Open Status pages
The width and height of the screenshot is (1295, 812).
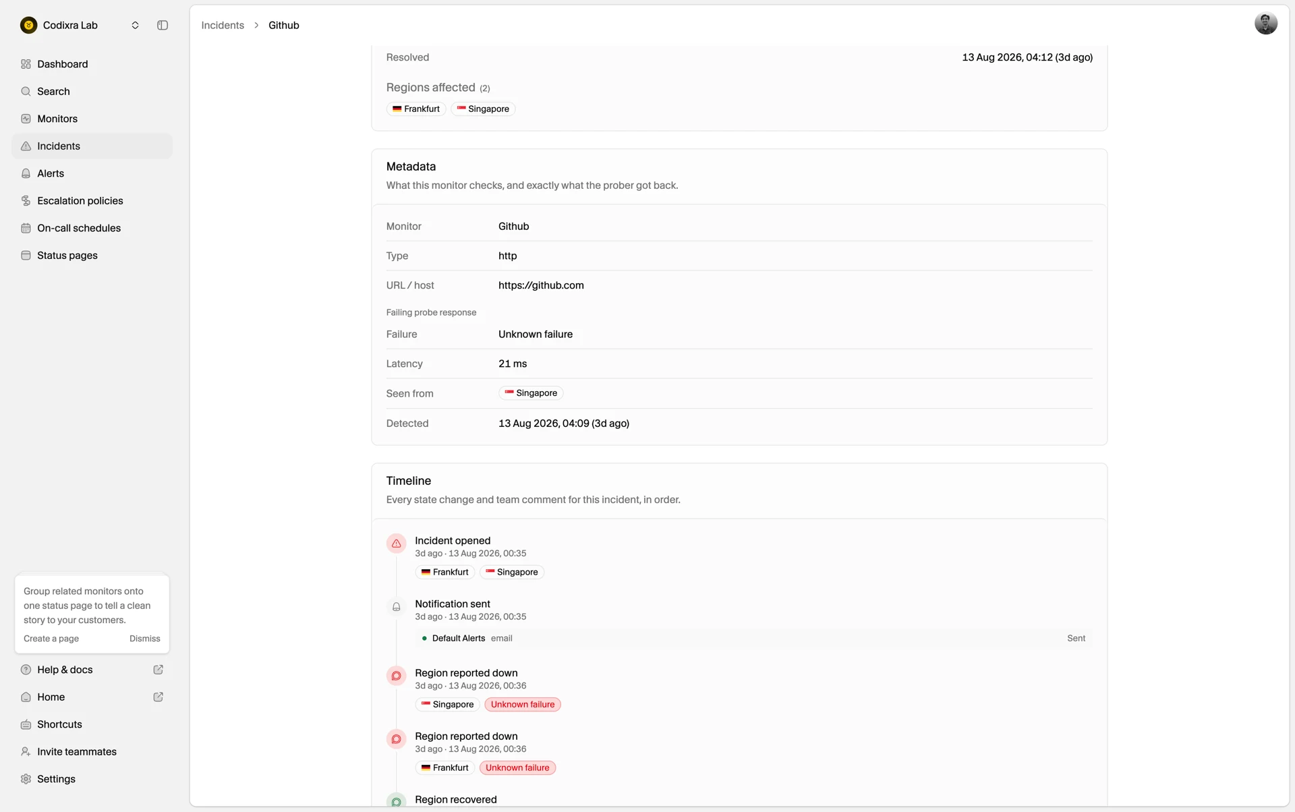[x=92, y=256]
